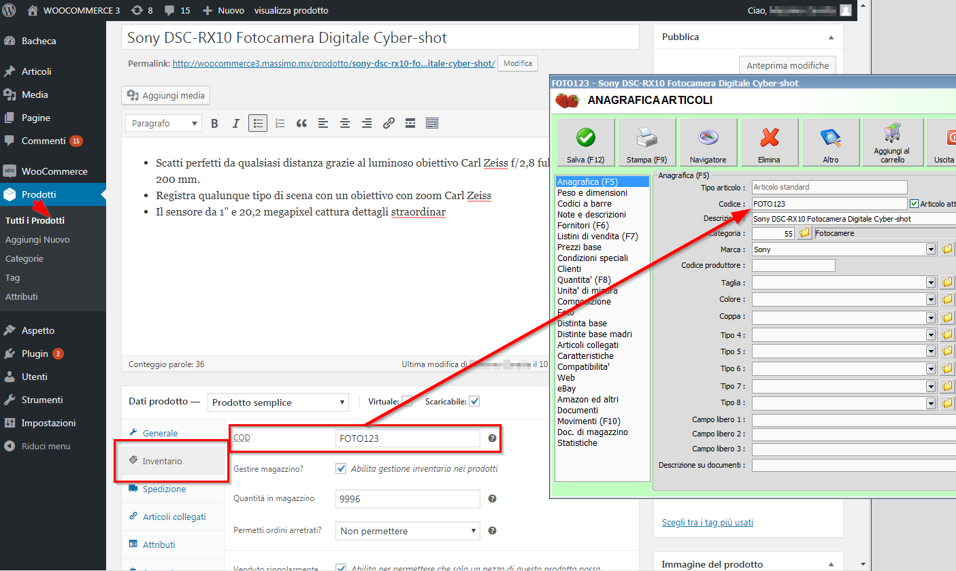Click help icon next to COD field
Image resolution: width=956 pixels, height=571 pixels.
492,438
